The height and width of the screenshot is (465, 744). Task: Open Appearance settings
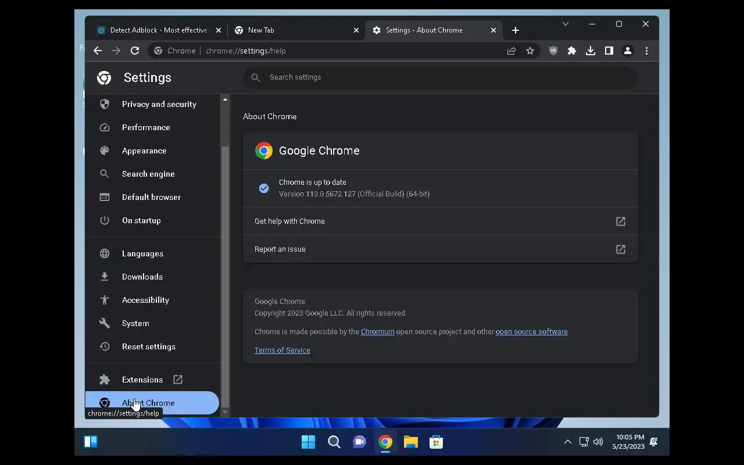(x=152, y=151)
